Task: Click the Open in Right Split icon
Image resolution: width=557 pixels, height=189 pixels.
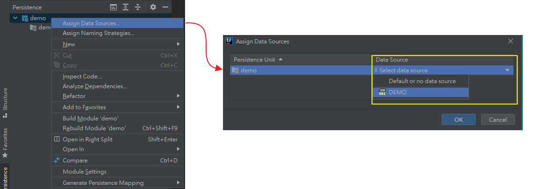Action: [x=57, y=139]
